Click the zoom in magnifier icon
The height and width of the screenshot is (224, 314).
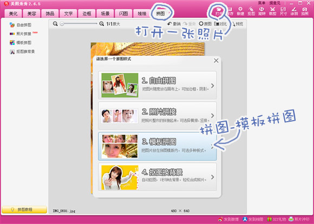(102, 24)
